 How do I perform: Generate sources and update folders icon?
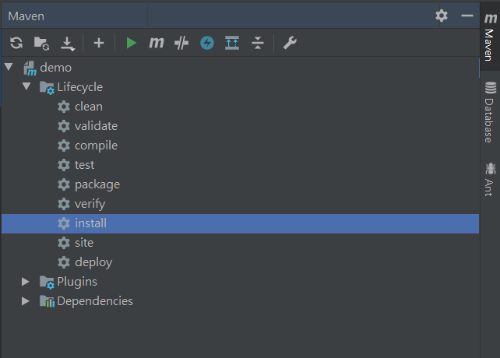pos(41,43)
